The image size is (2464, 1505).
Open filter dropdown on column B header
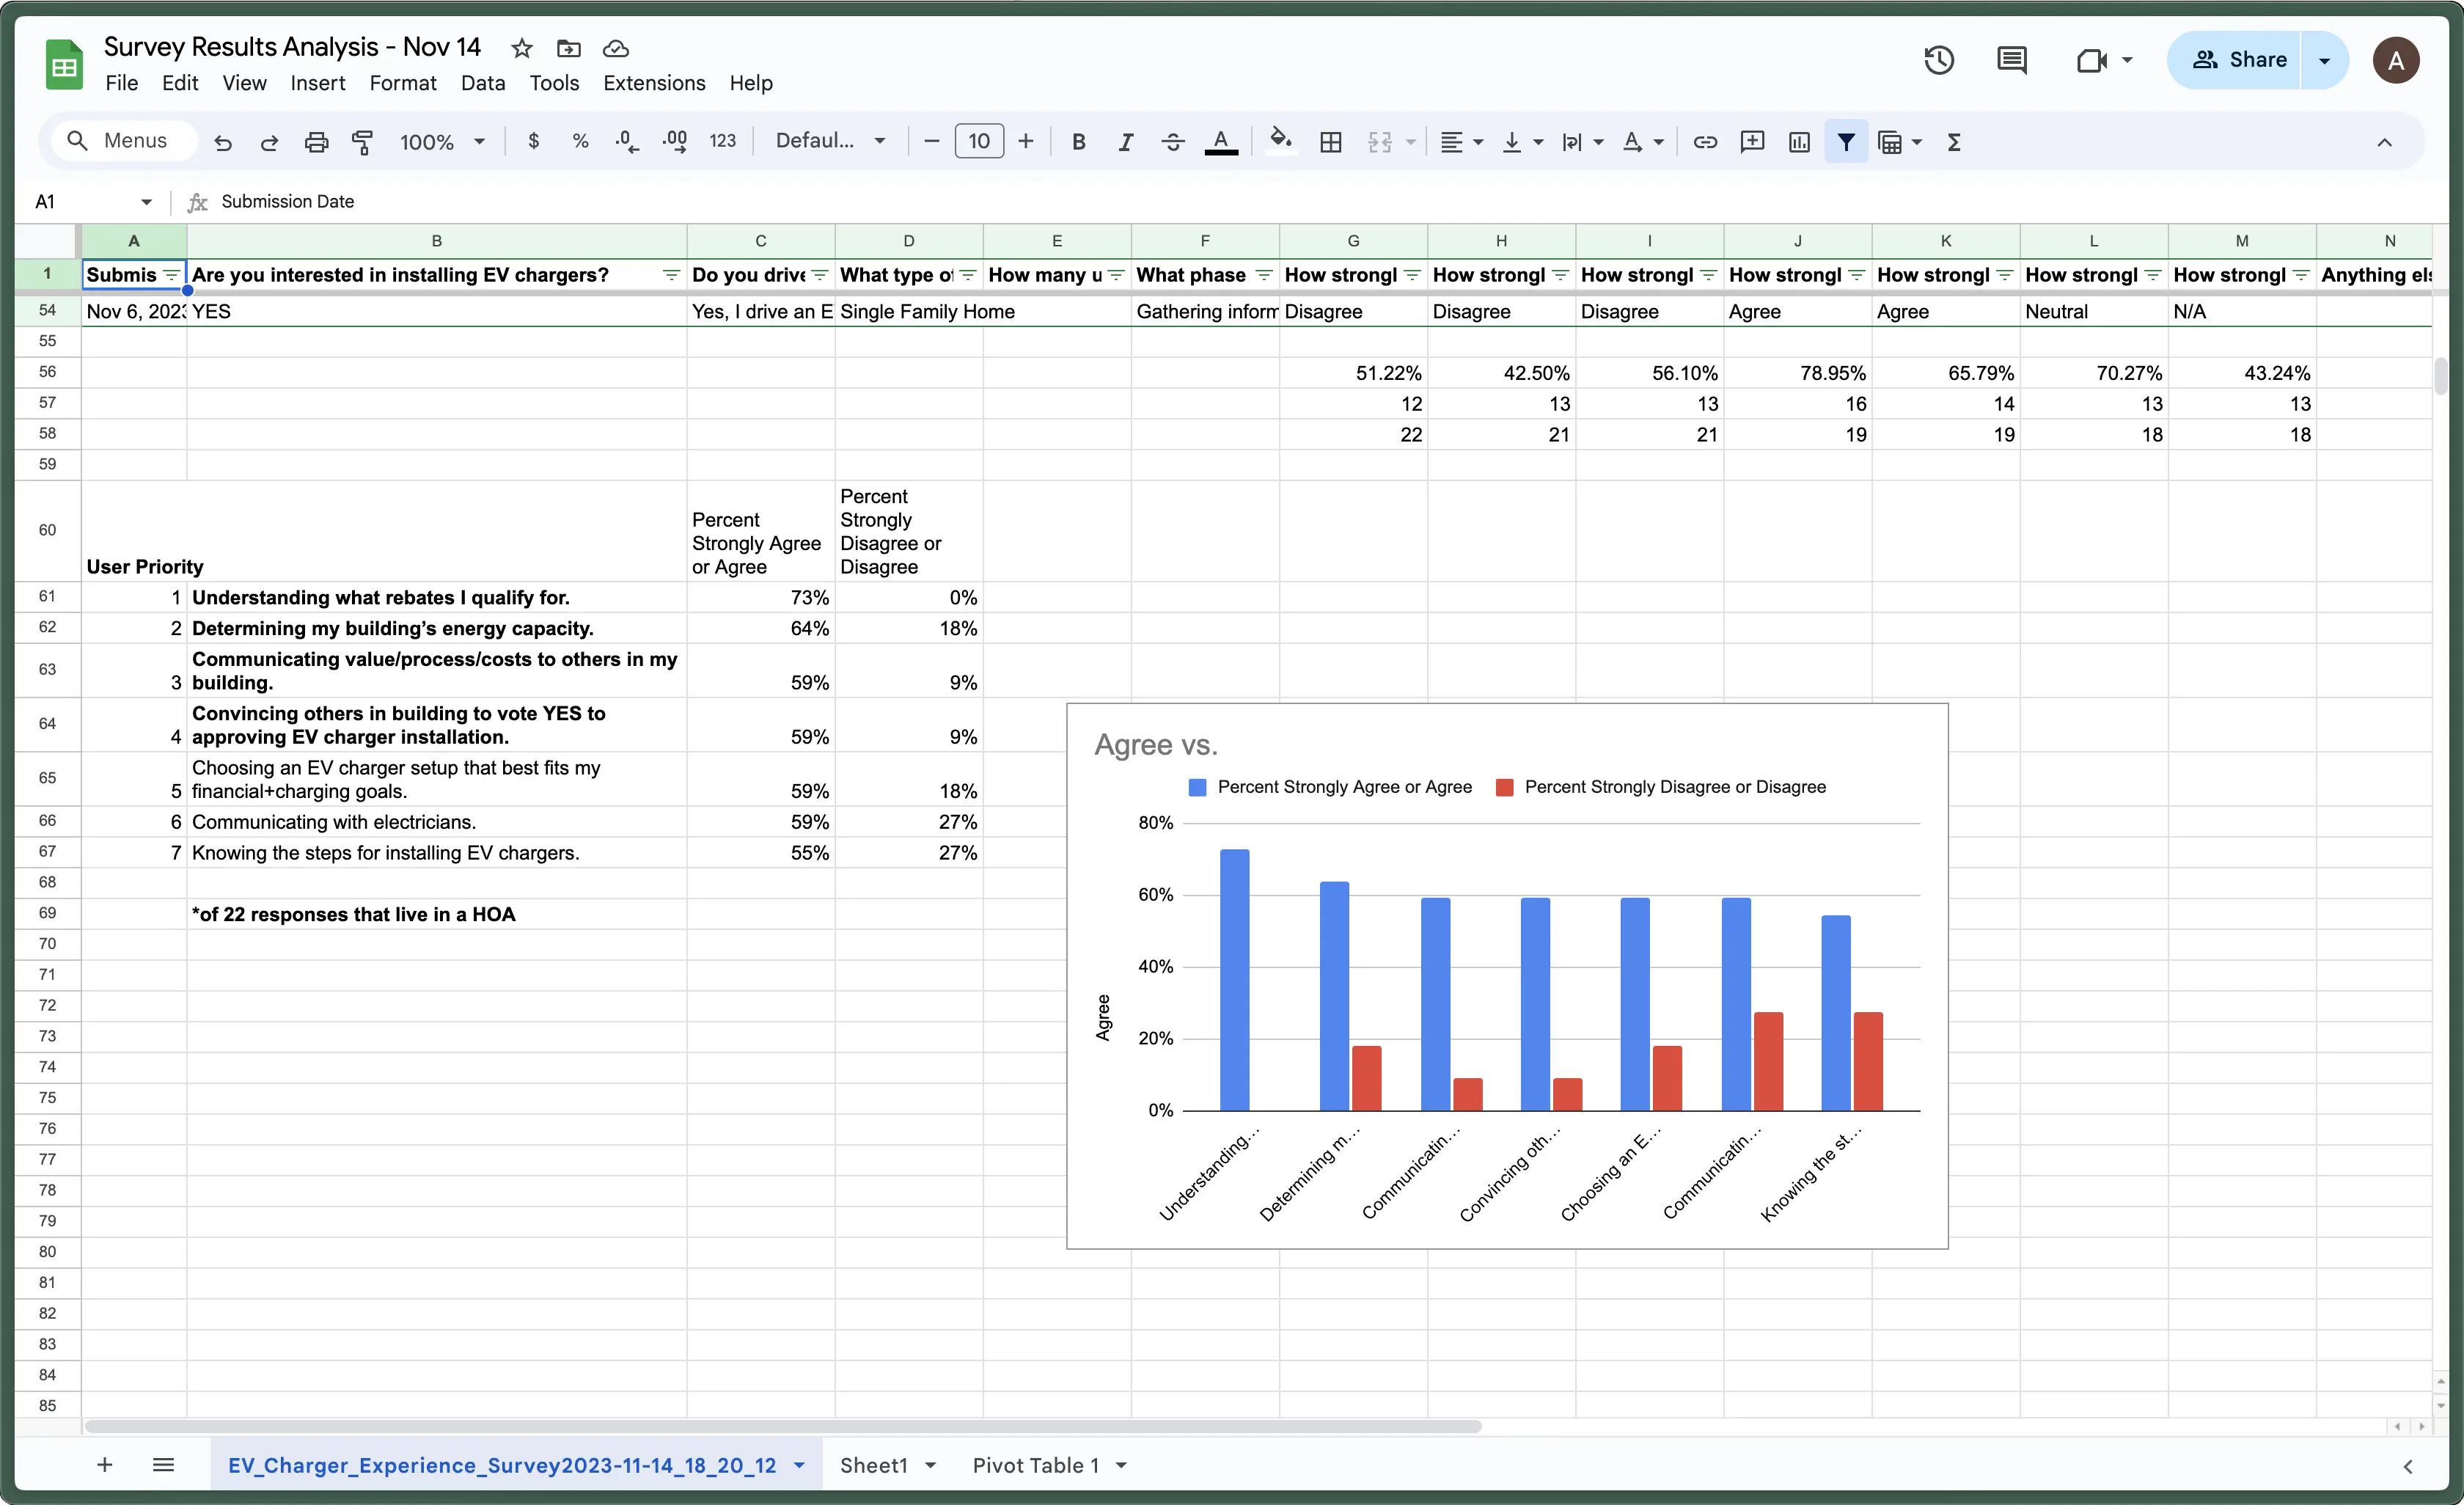click(x=671, y=275)
